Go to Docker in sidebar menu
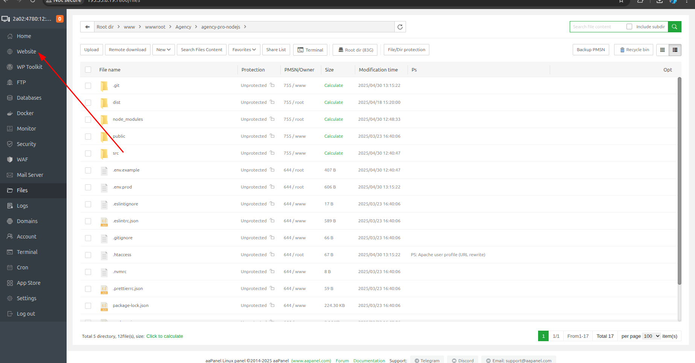This screenshot has height=363, width=695. (x=25, y=113)
